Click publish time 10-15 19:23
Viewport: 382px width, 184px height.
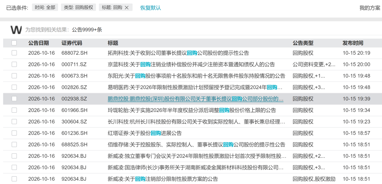357,121
